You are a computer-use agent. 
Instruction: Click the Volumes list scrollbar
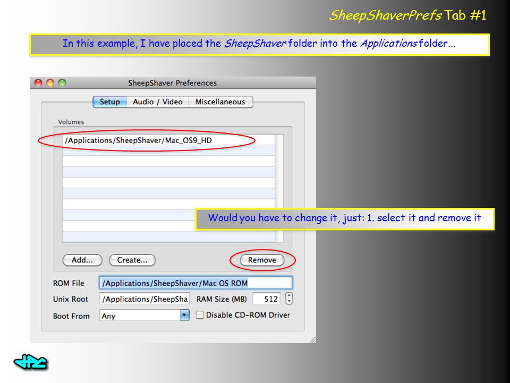[x=279, y=188]
